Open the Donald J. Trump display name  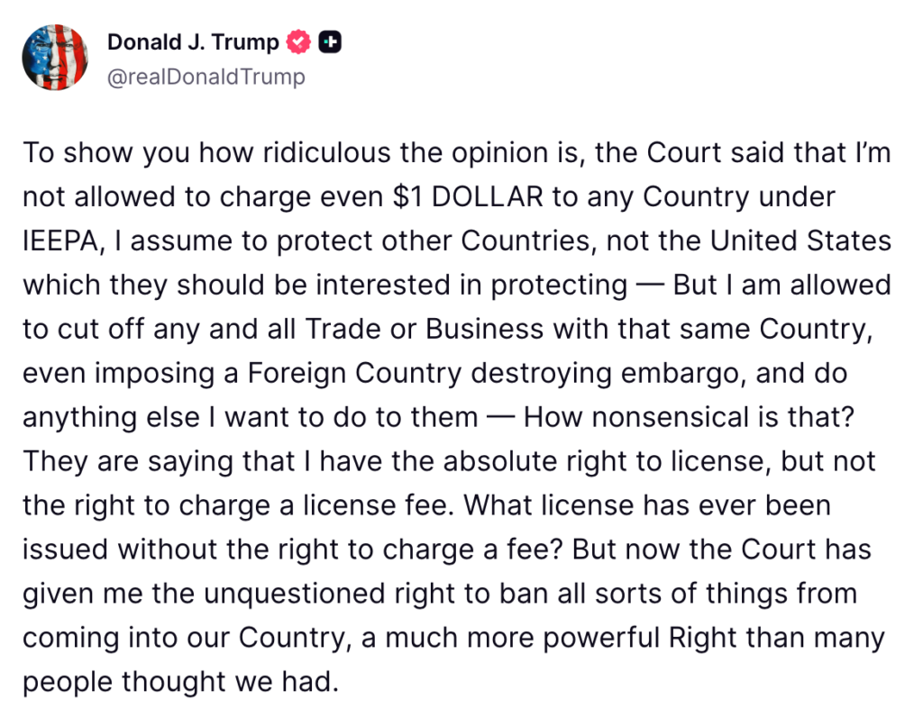(193, 41)
